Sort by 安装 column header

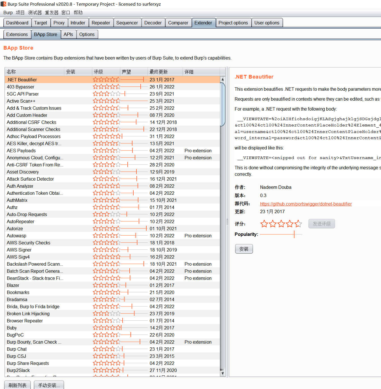coord(78,72)
